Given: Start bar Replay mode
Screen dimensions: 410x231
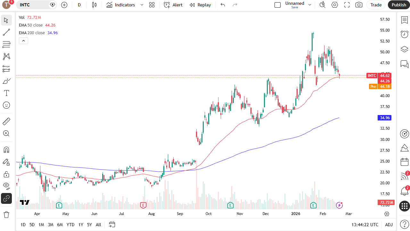Looking at the screenshot, I should coord(200,5).
